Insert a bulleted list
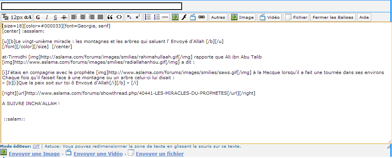 (148, 17)
